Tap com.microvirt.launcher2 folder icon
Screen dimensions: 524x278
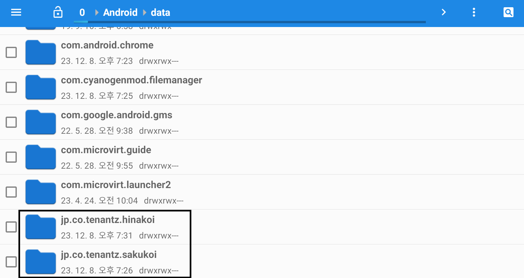(41, 192)
